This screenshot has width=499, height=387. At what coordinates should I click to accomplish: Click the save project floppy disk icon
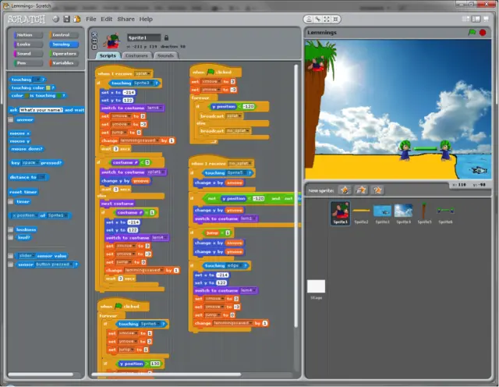coord(66,18)
